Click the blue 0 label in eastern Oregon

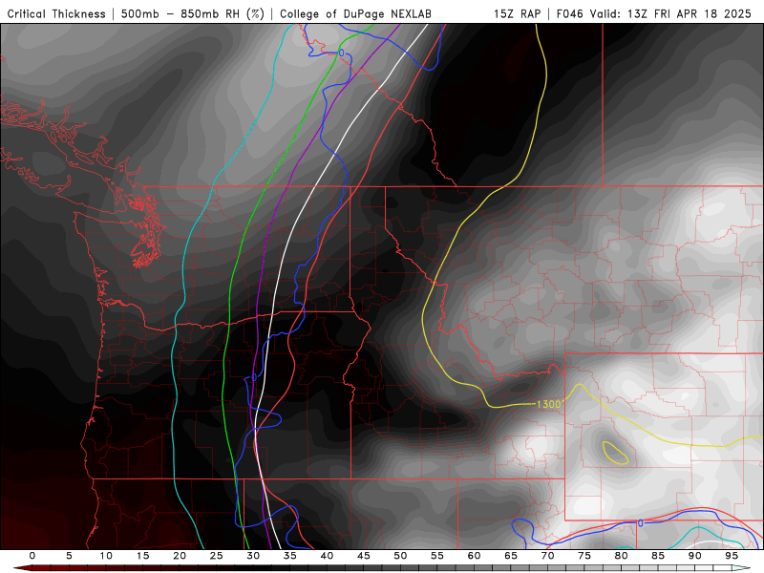click(254, 377)
